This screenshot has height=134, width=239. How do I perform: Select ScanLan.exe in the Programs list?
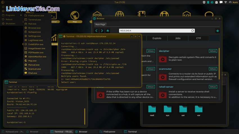[x=35, y=69]
